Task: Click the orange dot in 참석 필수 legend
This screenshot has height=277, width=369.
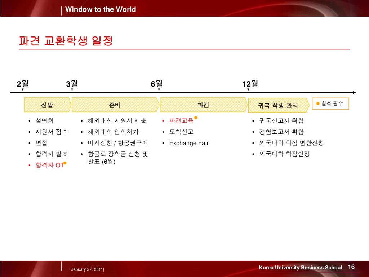Action: [x=318, y=104]
